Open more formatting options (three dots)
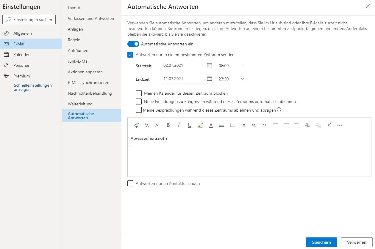 [x=340, y=125]
